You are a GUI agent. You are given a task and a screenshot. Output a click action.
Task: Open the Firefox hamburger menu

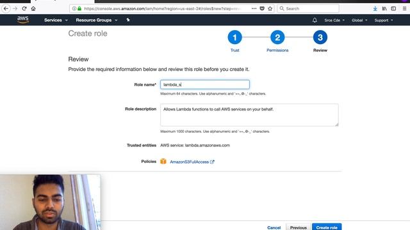[404, 8]
